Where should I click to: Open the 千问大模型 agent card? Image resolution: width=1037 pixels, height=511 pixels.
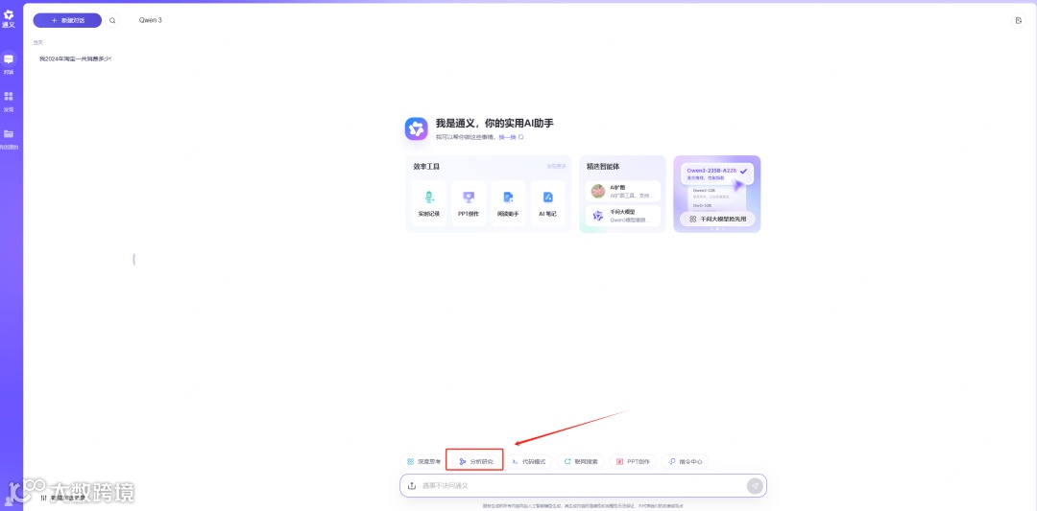coord(622,216)
